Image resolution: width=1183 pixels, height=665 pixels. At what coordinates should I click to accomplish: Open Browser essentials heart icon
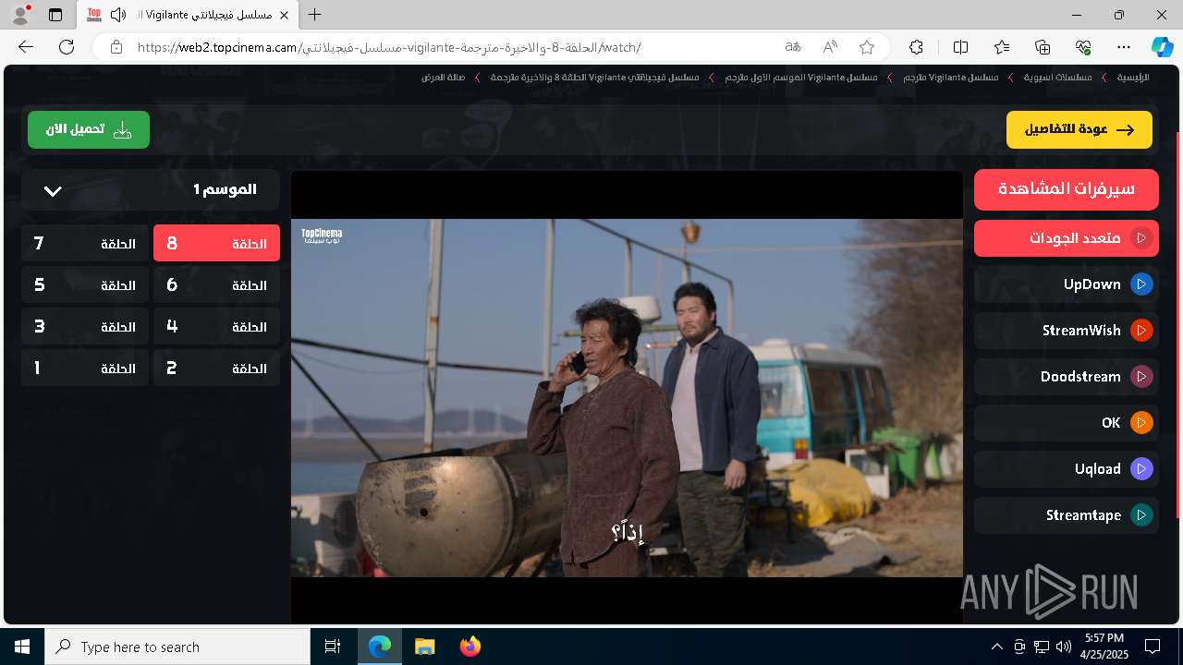point(1083,47)
